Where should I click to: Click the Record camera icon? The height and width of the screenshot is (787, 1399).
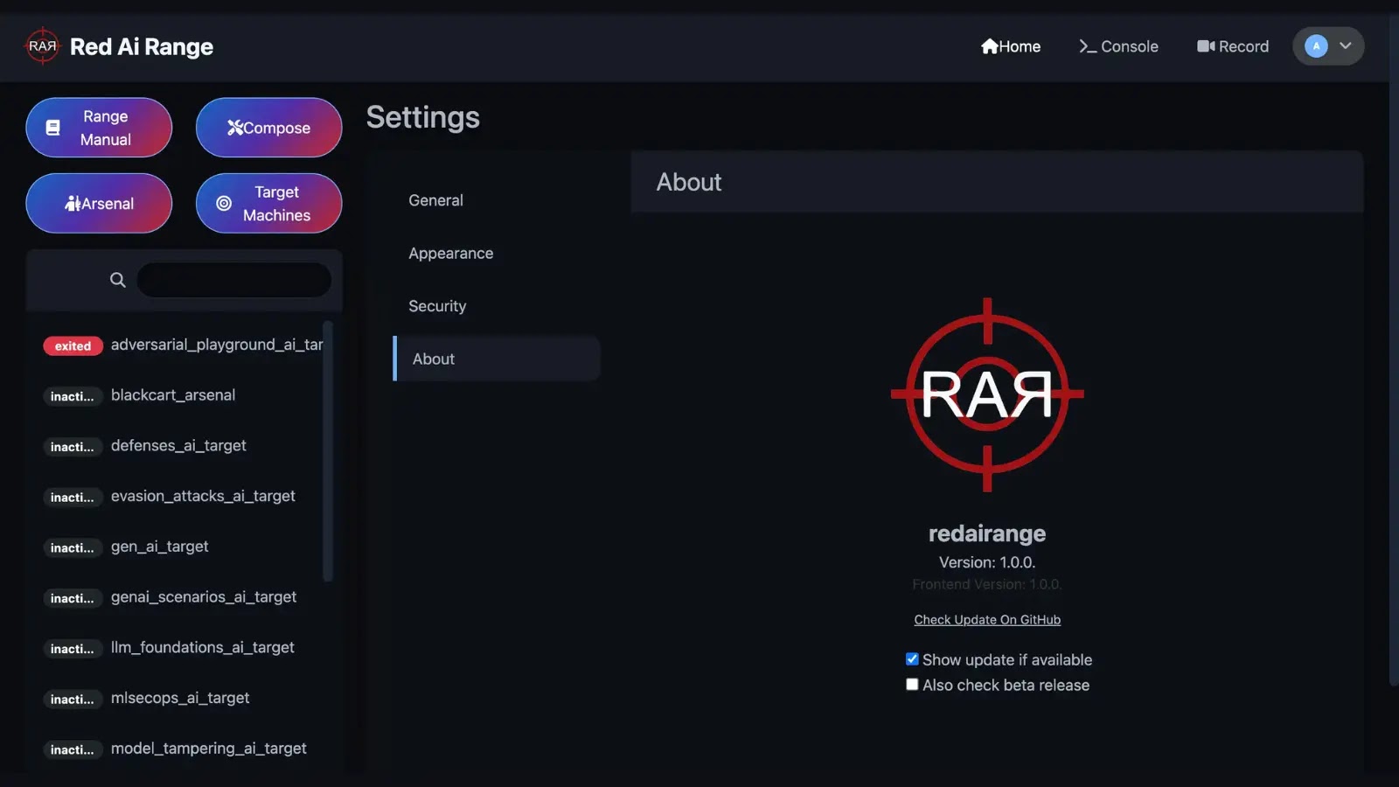1205,46
